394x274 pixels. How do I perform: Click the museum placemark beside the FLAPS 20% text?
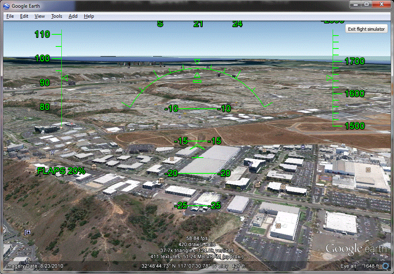click(x=94, y=167)
